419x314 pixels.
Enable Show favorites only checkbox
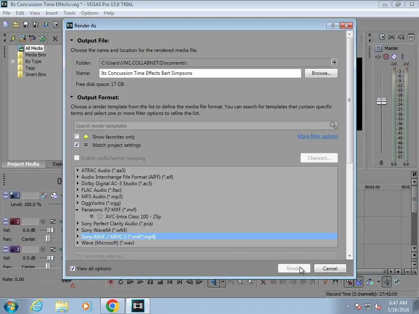(x=77, y=137)
